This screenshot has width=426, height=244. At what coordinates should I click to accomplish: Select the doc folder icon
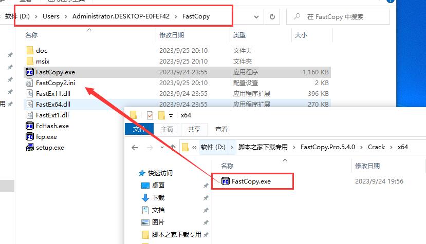click(x=30, y=50)
